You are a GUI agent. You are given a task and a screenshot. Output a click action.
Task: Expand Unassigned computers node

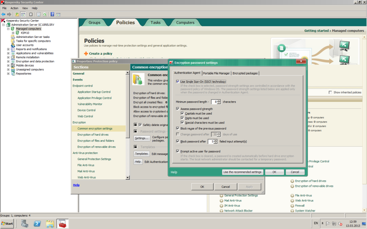click(x=8, y=70)
